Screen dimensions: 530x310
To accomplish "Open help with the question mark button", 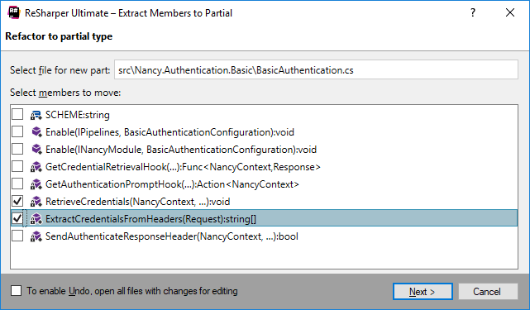I will [473, 13].
